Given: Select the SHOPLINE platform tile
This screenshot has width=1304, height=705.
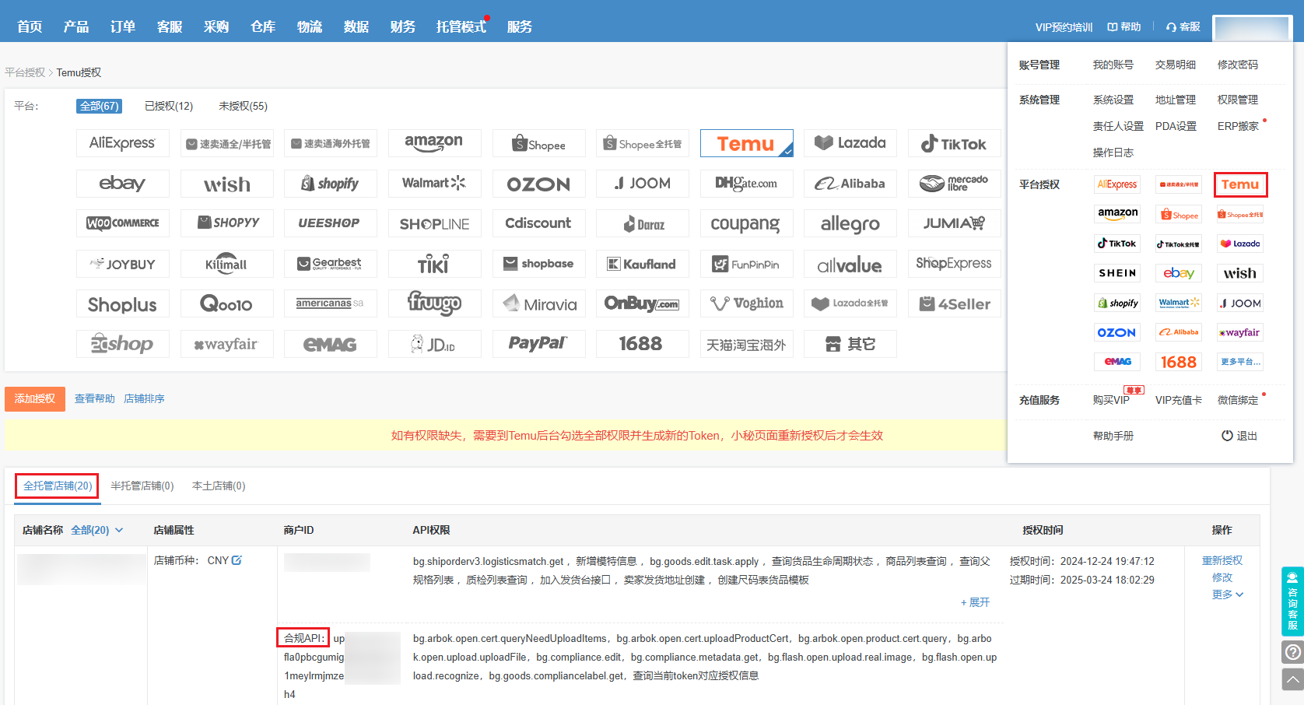Looking at the screenshot, I should (x=434, y=223).
